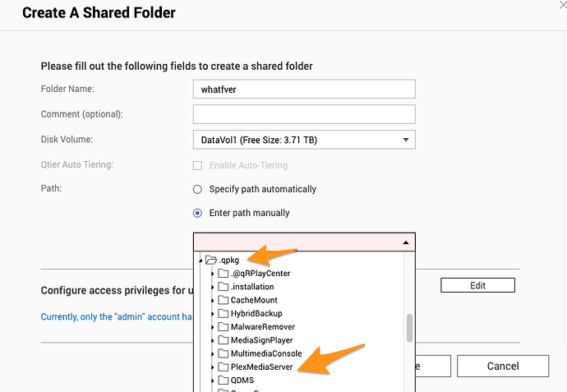Expand the QDMS tree node

point(213,381)
